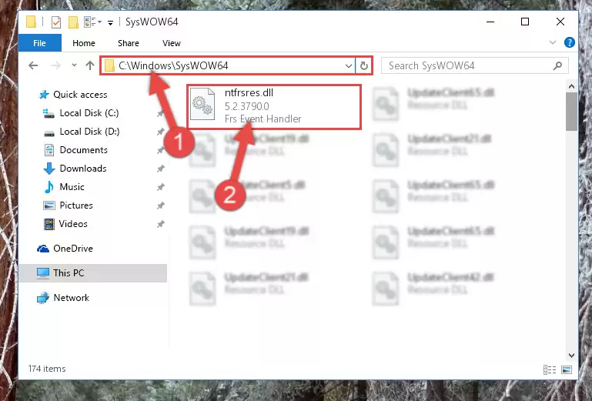The image size is (592, 401).
Task: Open Local Disk (C:) in navigation pane
Action: (89, 113)
